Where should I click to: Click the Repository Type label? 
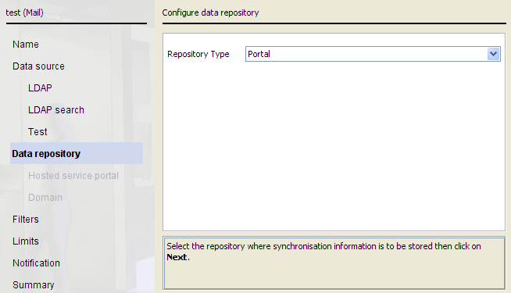tap(198, 54)
